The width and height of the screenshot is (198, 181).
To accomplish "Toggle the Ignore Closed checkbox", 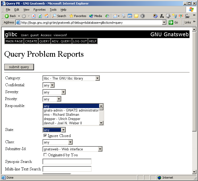I will (45, 135).
